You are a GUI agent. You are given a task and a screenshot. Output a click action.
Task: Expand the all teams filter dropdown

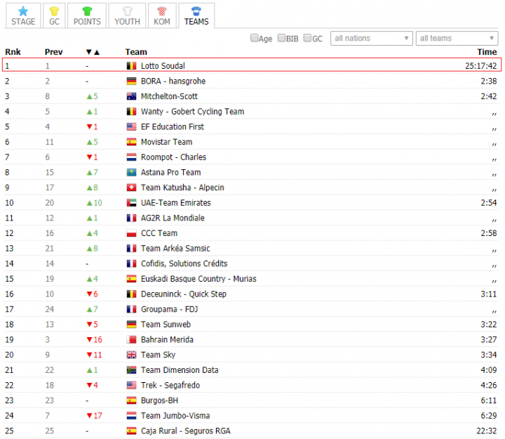tap(457, 39)
